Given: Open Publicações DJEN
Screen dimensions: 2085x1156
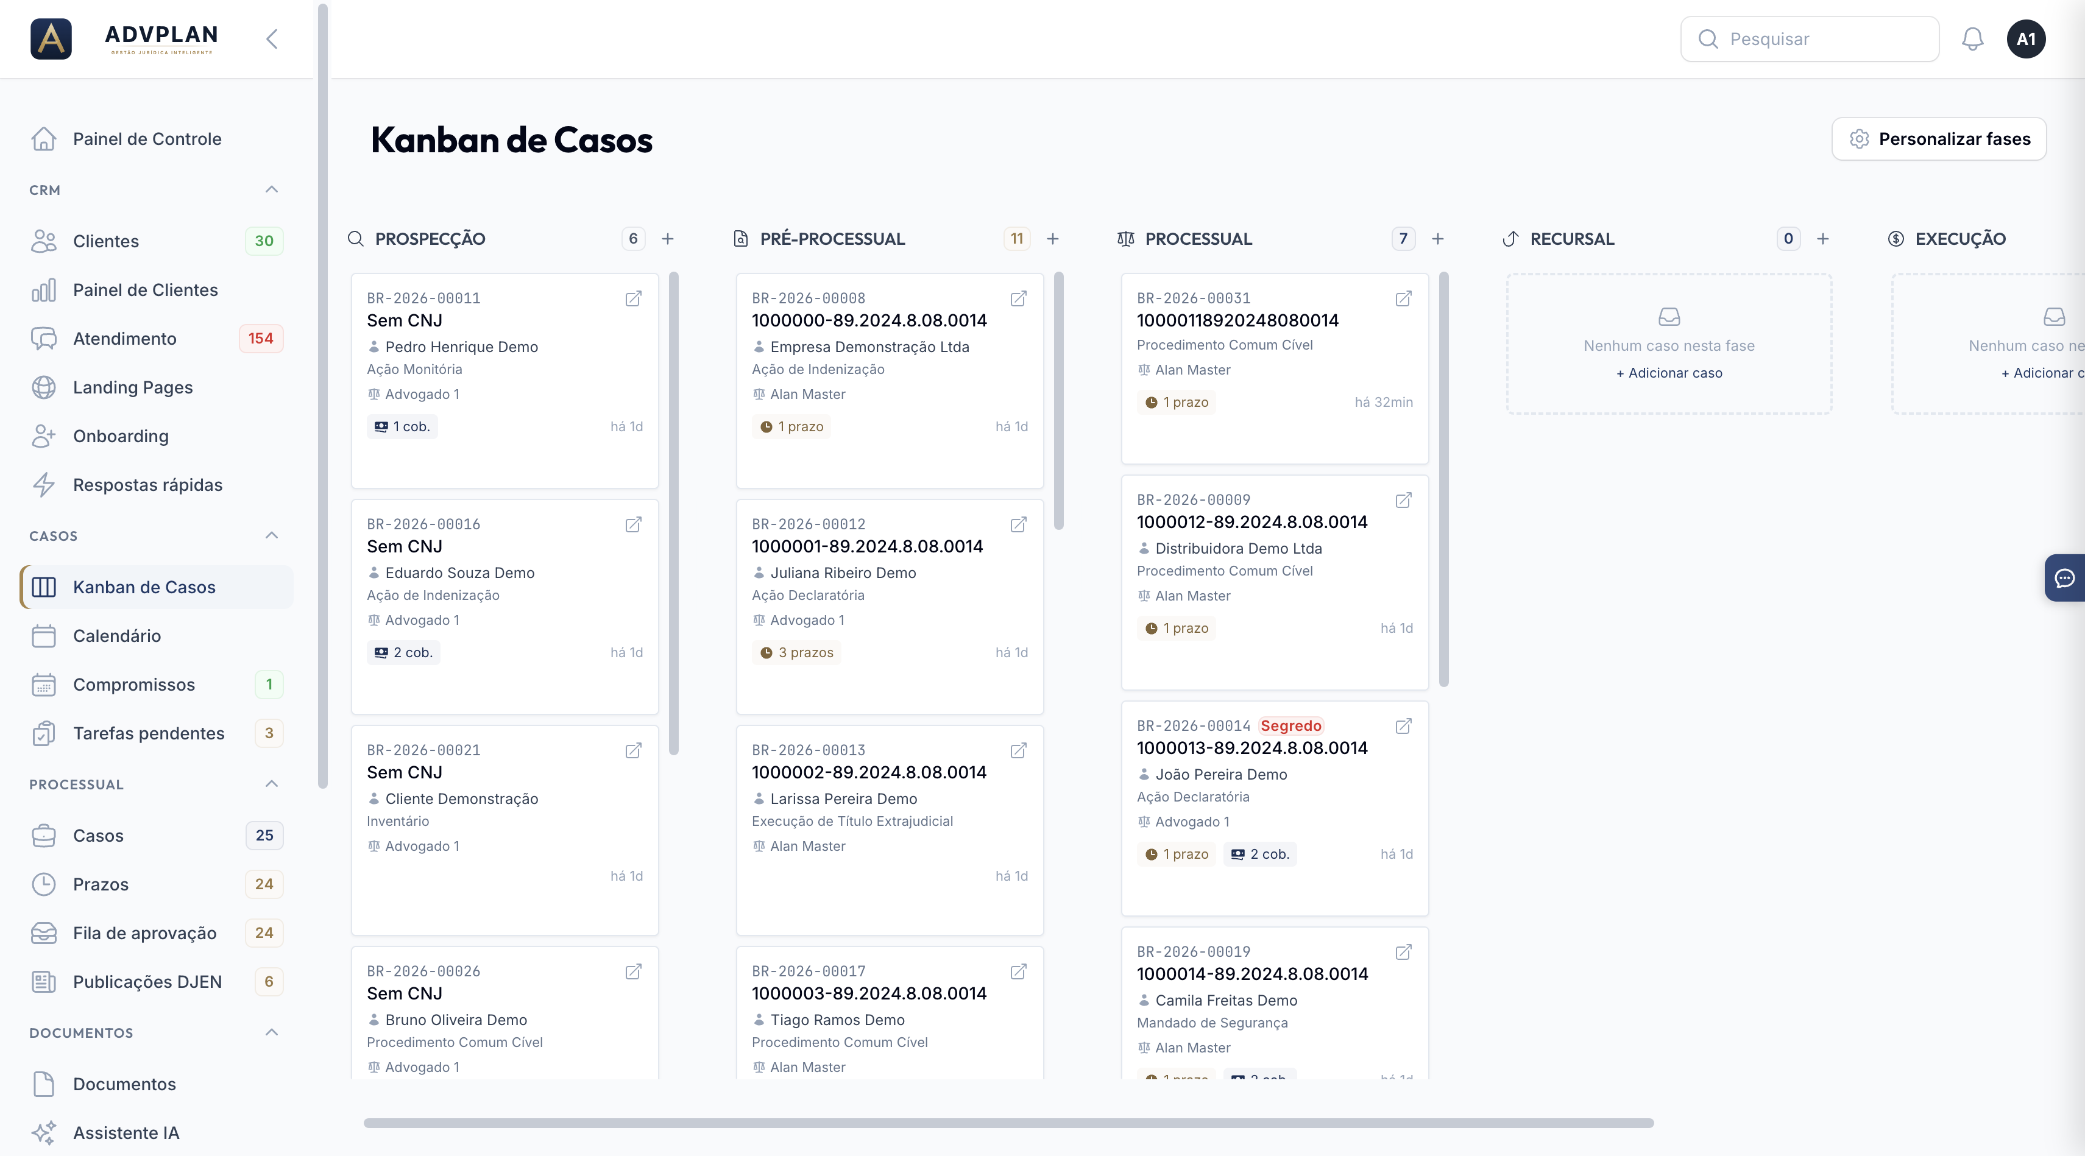Looking at the screenshot, I should 156,981.
